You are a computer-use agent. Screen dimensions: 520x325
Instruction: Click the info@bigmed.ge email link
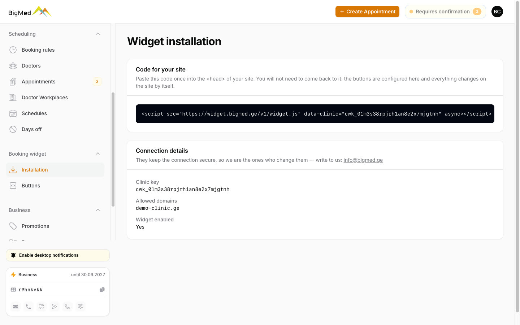[x=363, y=160]
